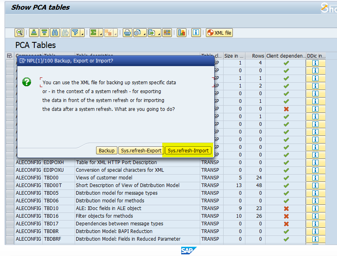This screenshot has height=256, width=337.
Task: Click the XML file toolbar button
Action: 219,33
